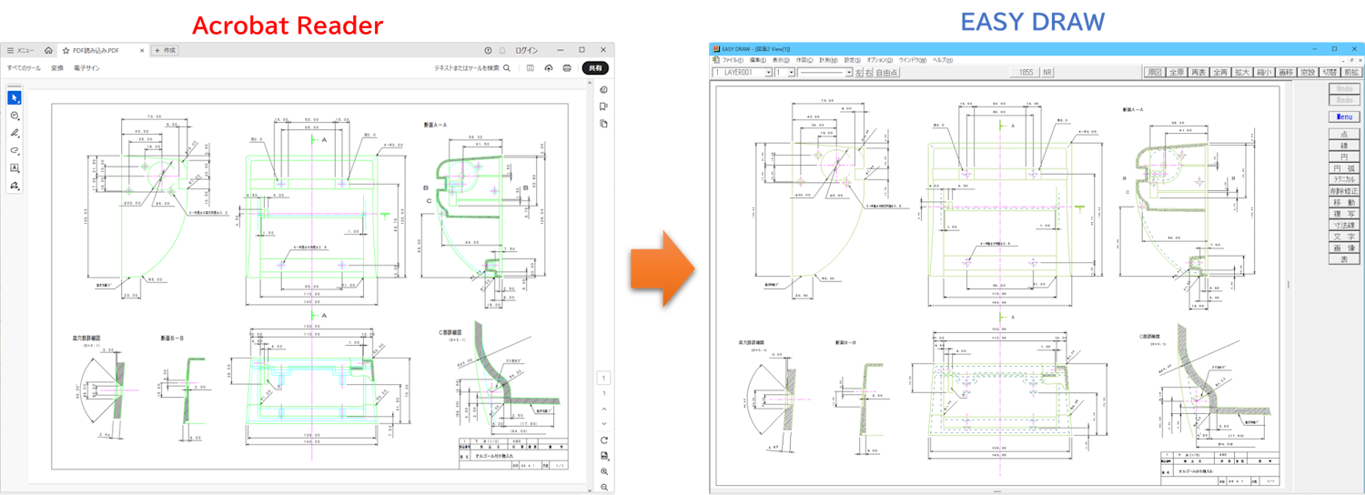Click the 寸法線 dimension command button
Image resolution: width=1365 pixels, height=495 pixels.
1344,225
